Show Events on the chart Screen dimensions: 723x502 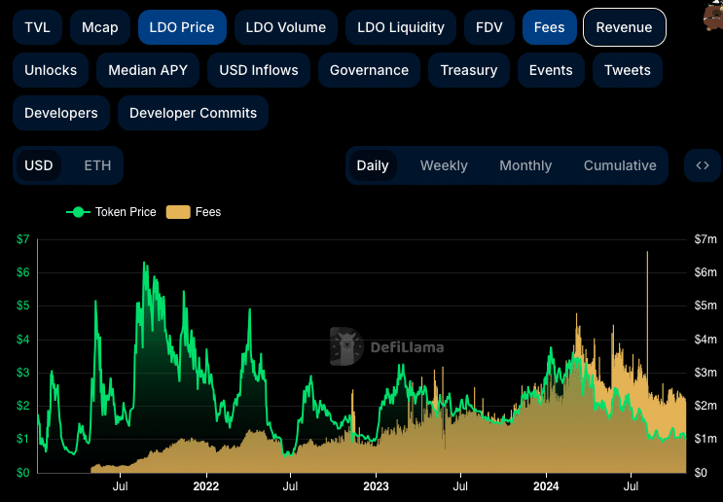click(x=551, y=70)
